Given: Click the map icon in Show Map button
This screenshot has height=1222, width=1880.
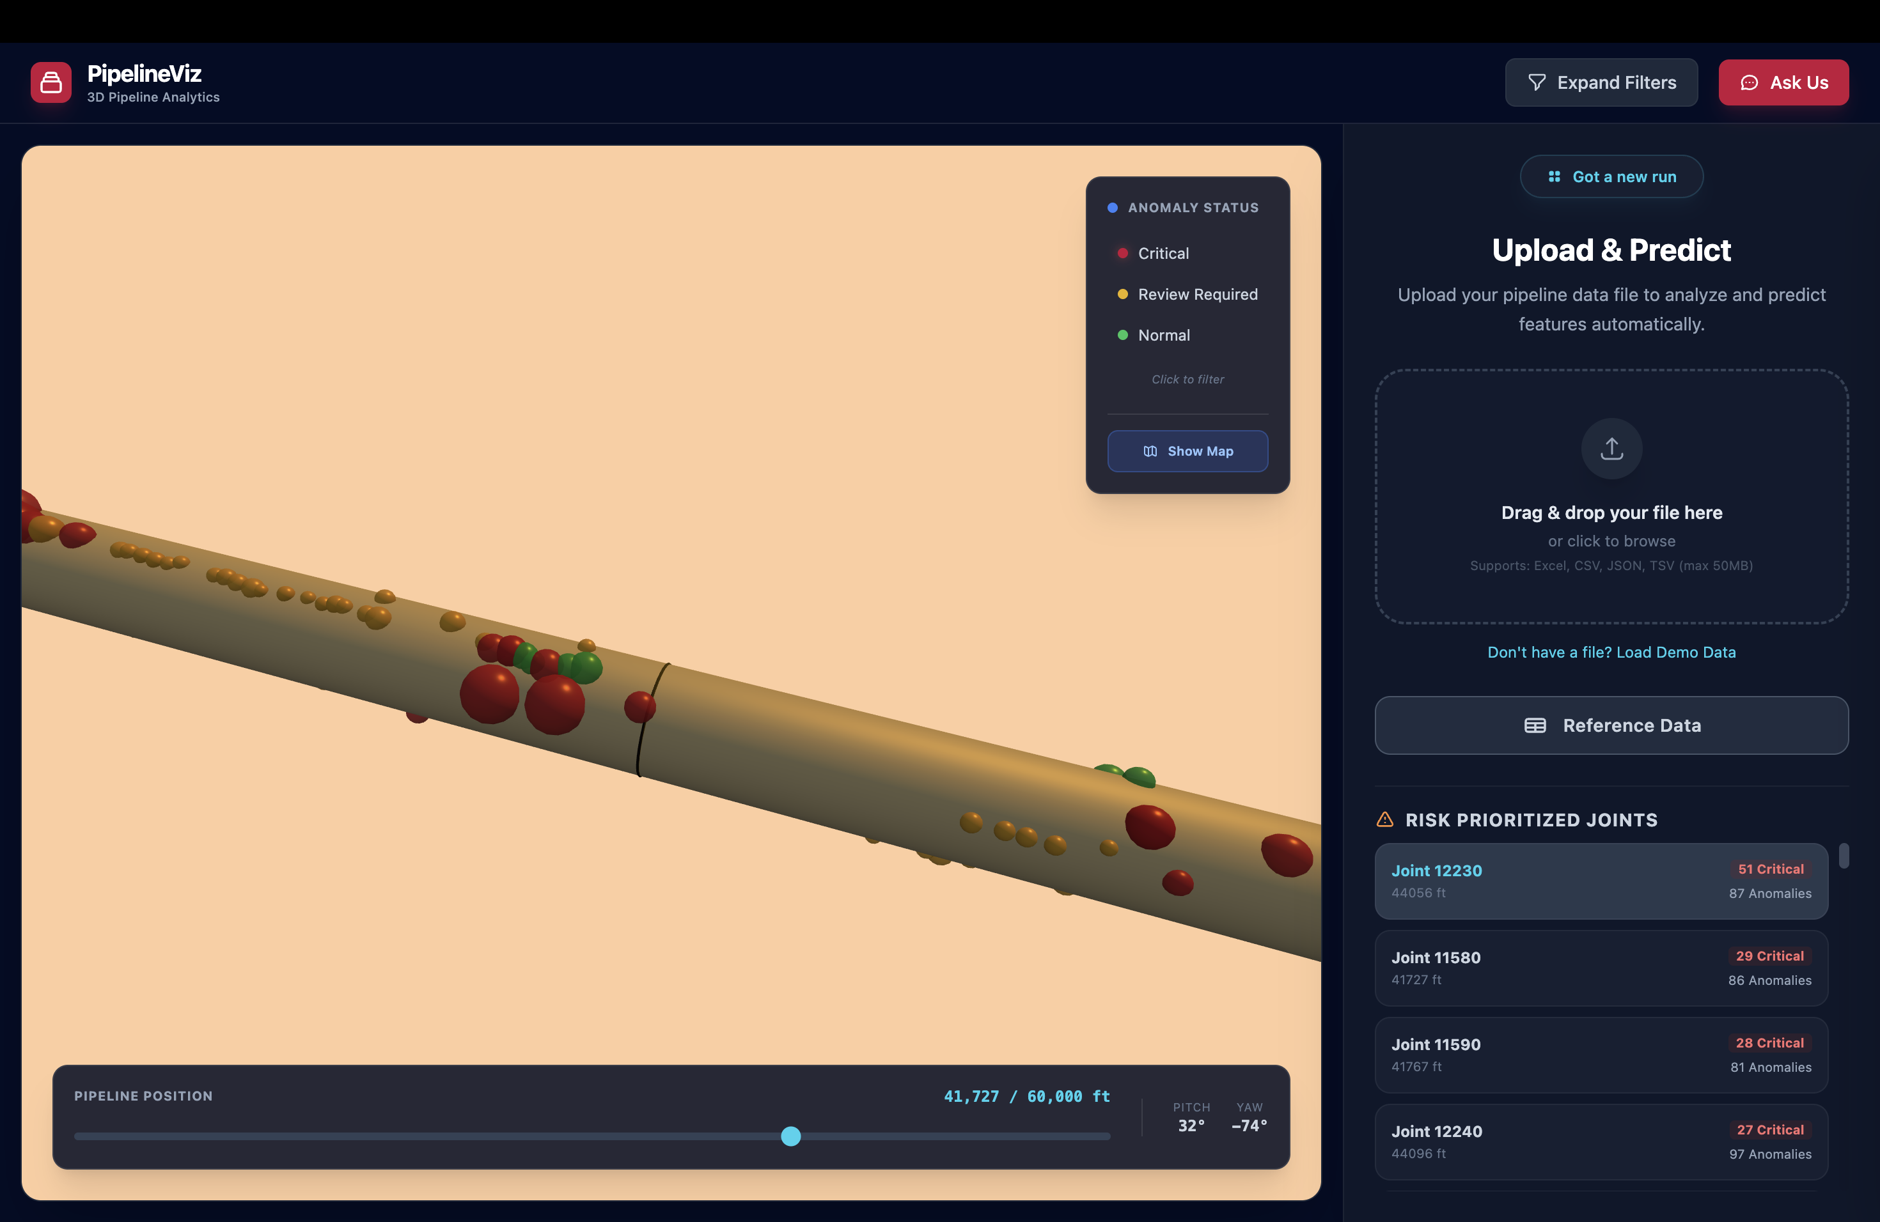Looking at the screenshot, I should pos(1150,452).
